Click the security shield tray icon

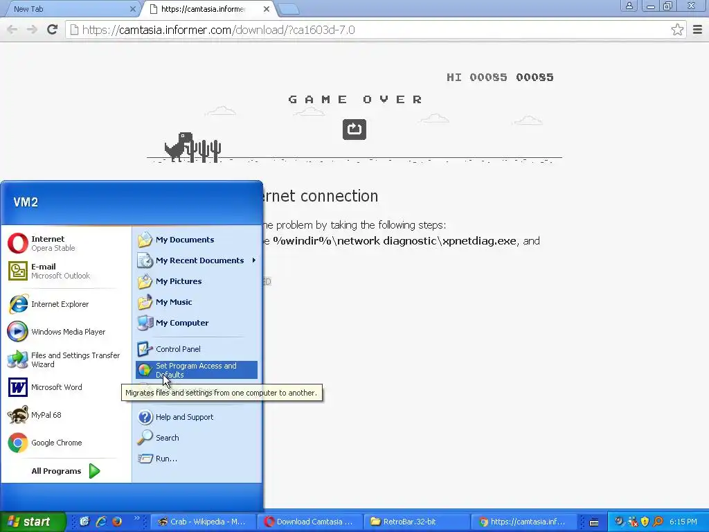tap(645, 522)
